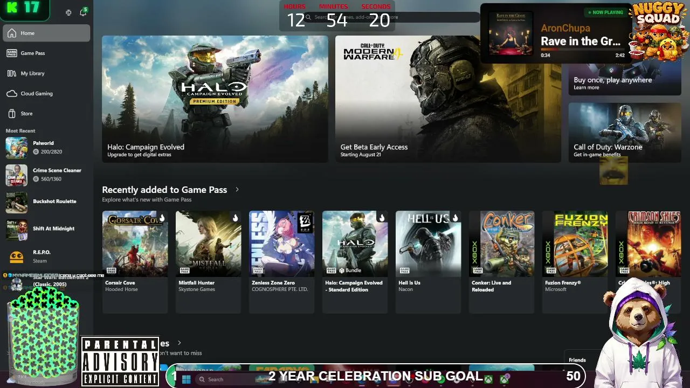
Task: Select the Home tab in the sidebar
Action: click(46, 33)
